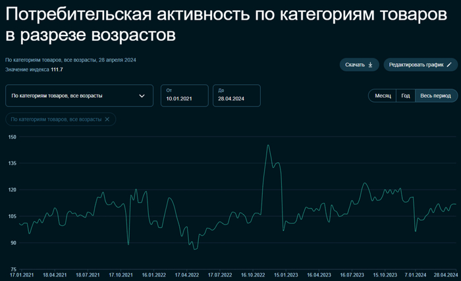Click the chart line's final point at right

point(456,204)
